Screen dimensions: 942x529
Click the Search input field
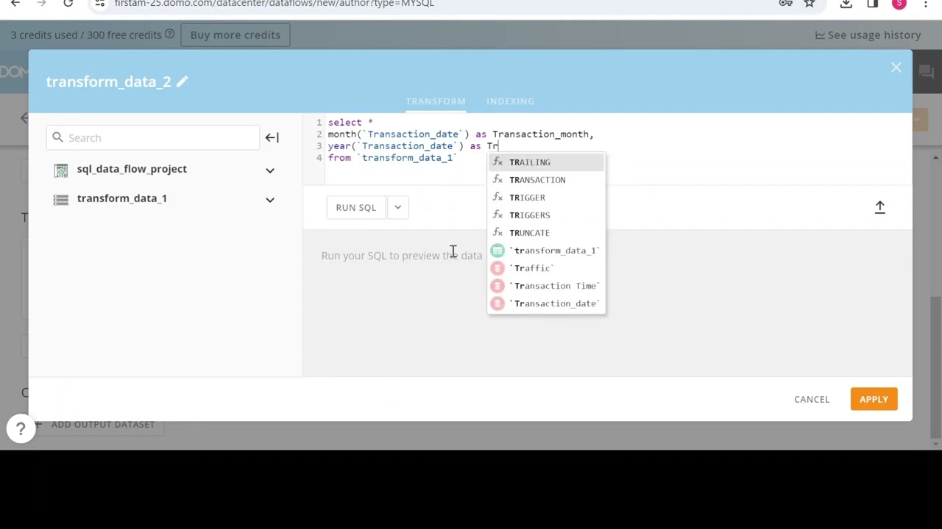point(153,137)
